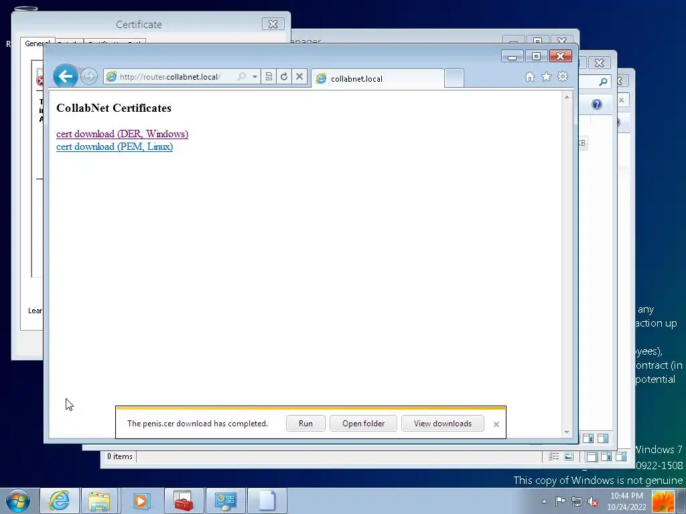Open the address bar autocomplete dropdown arrow
Image resolution: width=686 pixels, height=514 pixels.
pyautogui.click(x=255, y=76)
